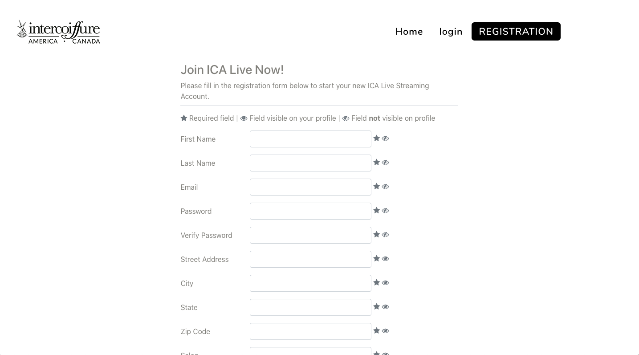The height and width of the screenshot is (355, 639).
Task: Click the visible eye icon beside City
Action: click(386, 283)
